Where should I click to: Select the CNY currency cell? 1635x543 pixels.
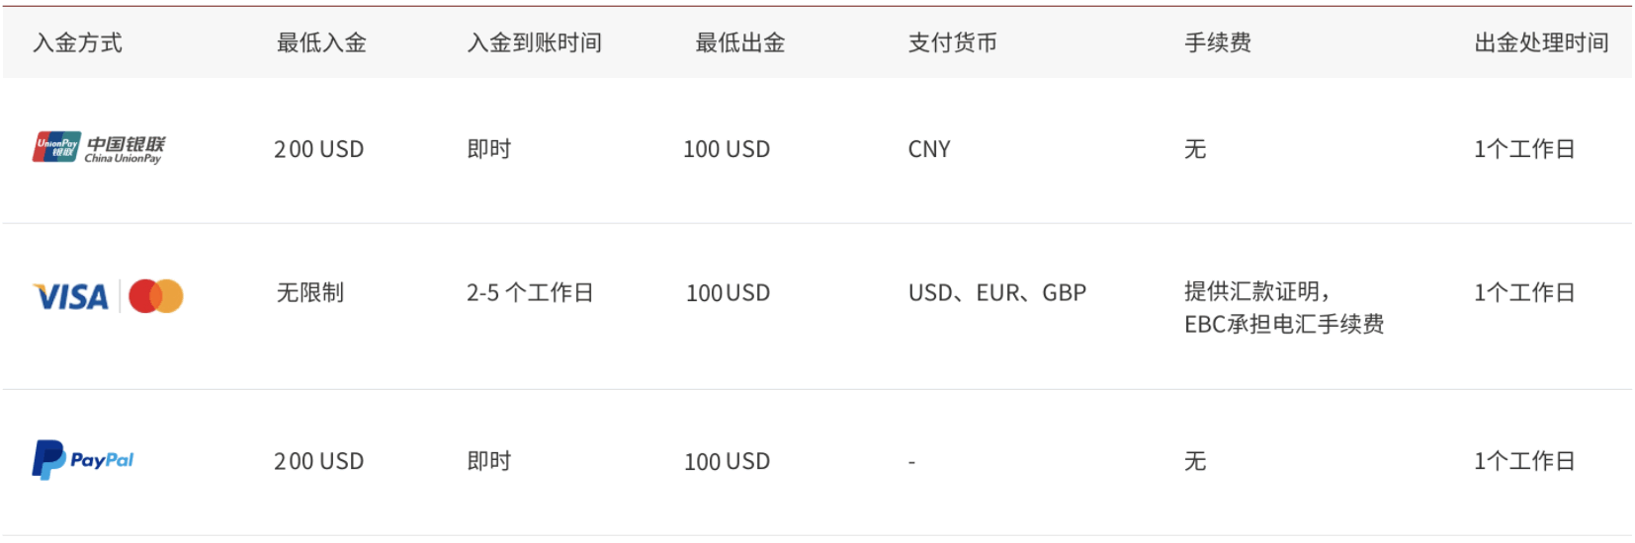pyautogui.click(x=929, y=149)
